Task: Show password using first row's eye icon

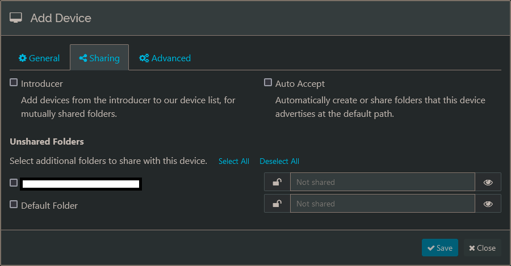Action: (488, 182)
